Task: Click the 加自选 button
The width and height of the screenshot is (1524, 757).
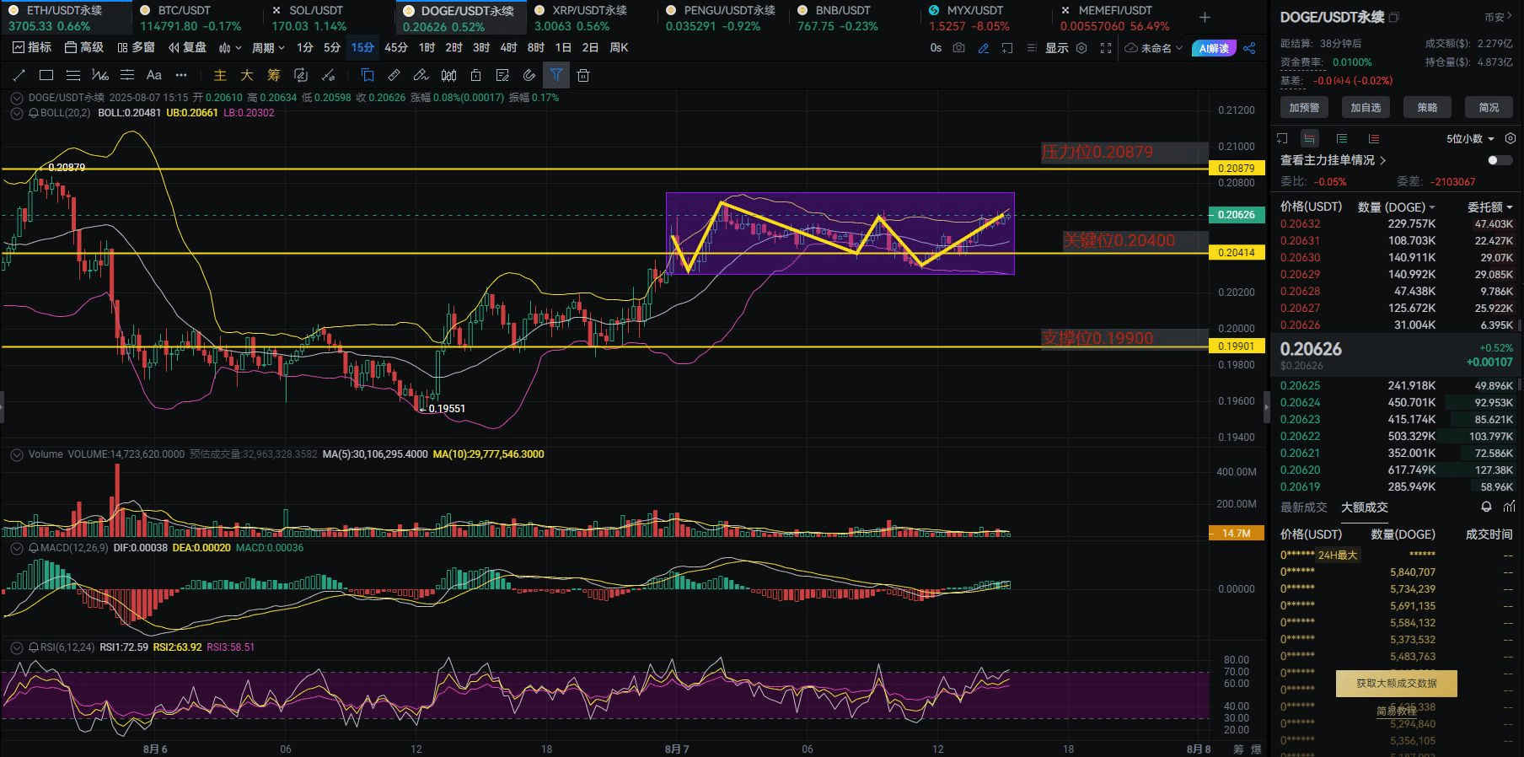Action: click(x=1366, y=107)
